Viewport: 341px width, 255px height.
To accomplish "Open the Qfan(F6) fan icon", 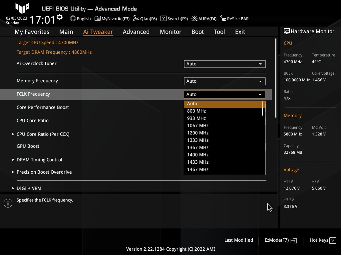I will [136, 19].
